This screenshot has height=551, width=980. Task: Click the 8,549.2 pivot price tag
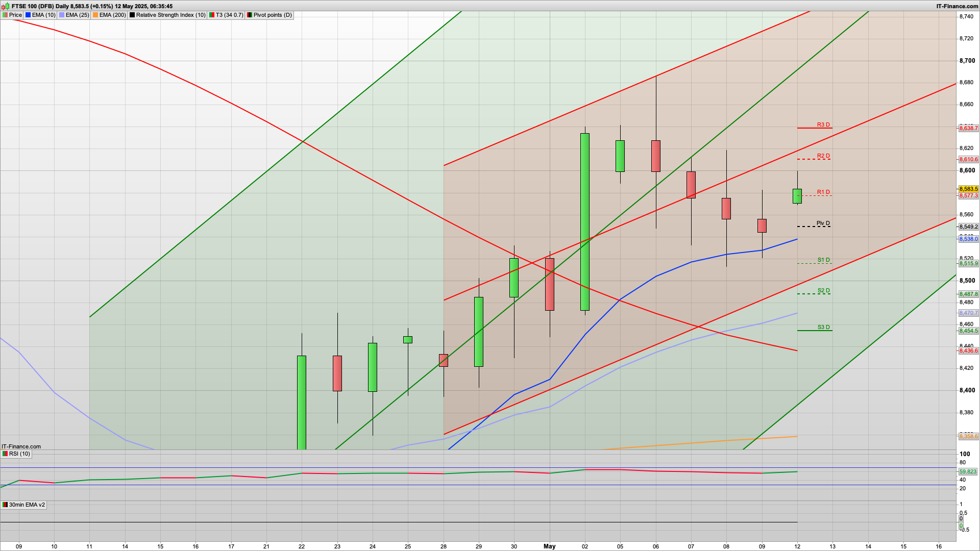968,227
